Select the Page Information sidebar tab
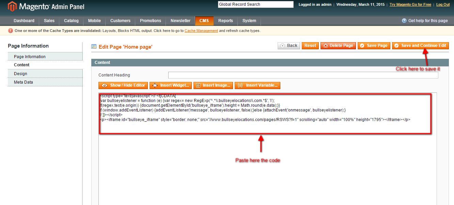Screen dimensions: 454x205 (x=45, y=56)
